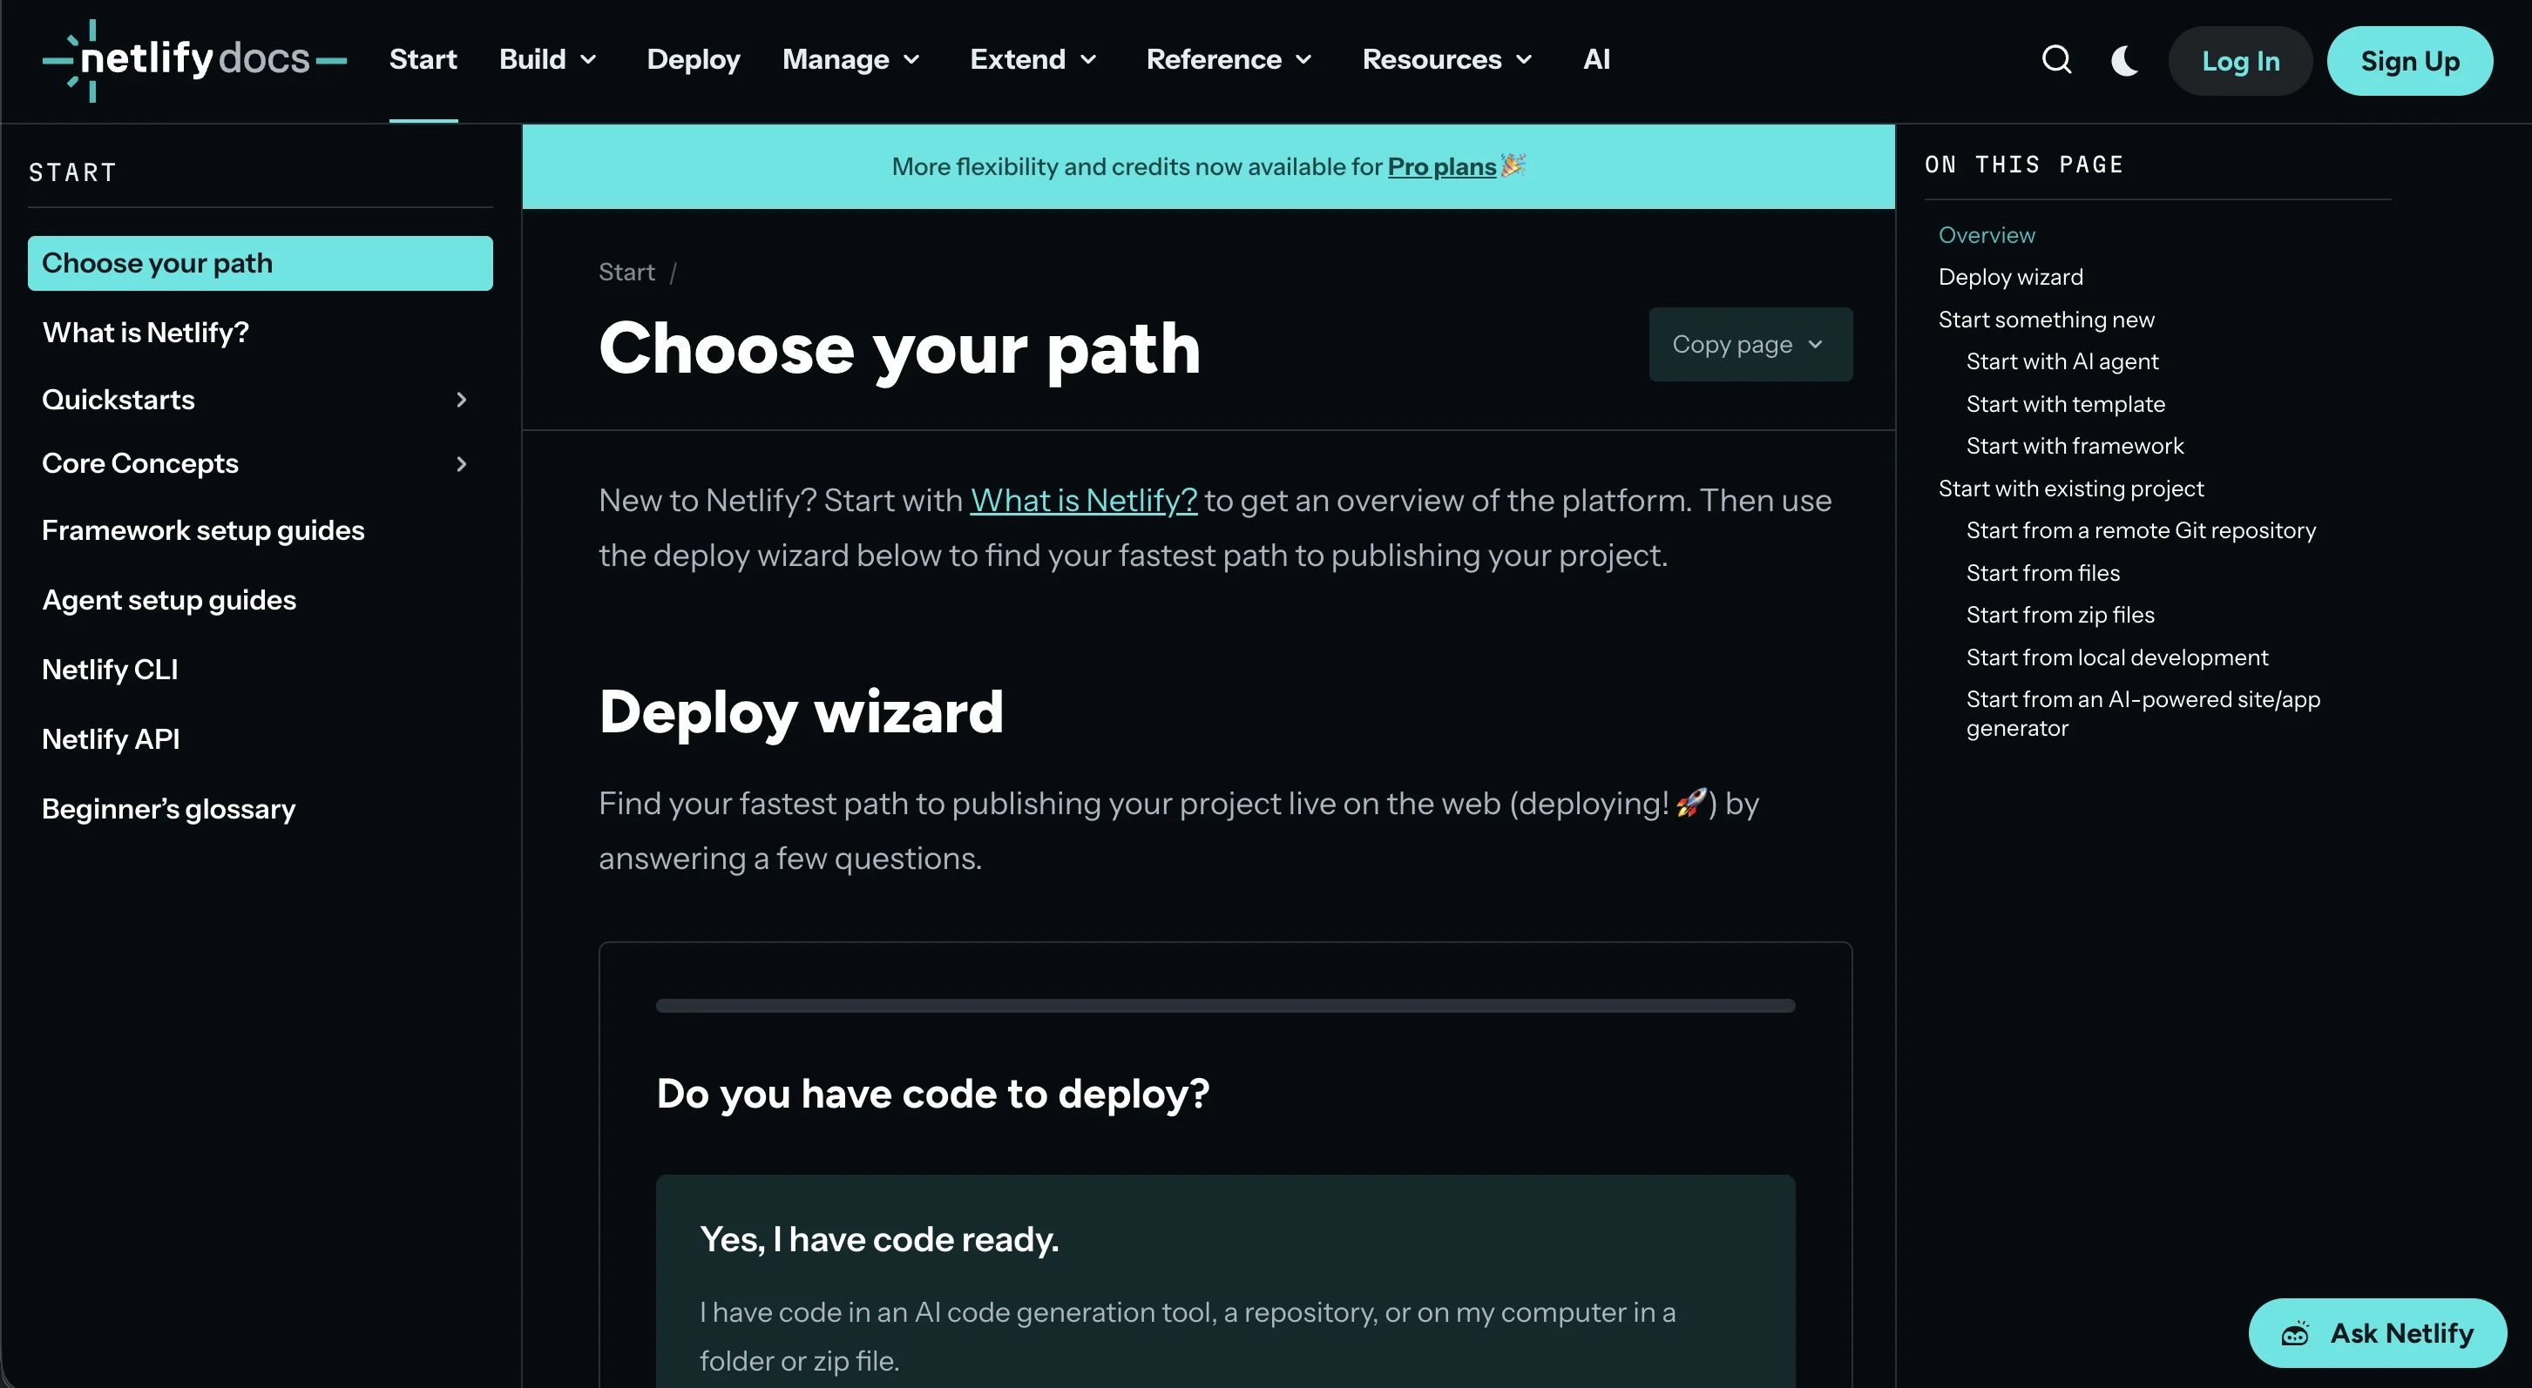This screenshot has height=1388, width=2532.
Task: Jump to Overview in page contents
Action: coord(1987,236)
